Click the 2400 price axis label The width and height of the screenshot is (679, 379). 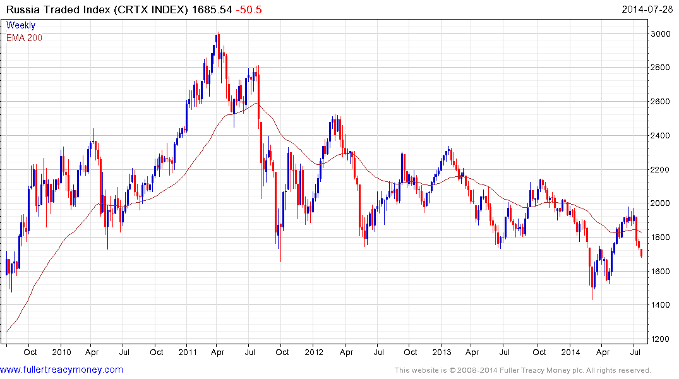coord(661,136)
